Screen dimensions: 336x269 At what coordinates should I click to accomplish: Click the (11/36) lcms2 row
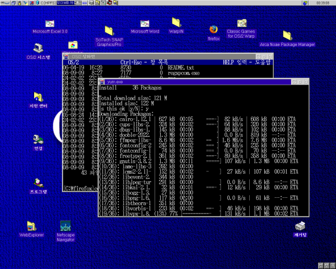[x=198, y=171]
